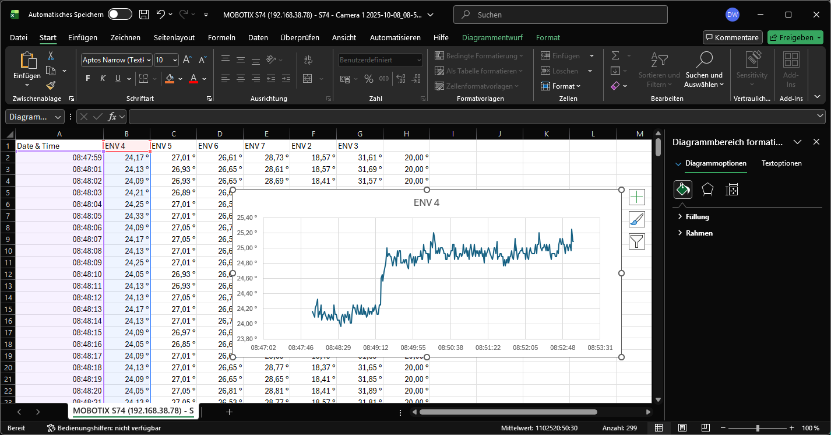
Task: Click the chart filter funnel icon
Action: coord(637,241)
